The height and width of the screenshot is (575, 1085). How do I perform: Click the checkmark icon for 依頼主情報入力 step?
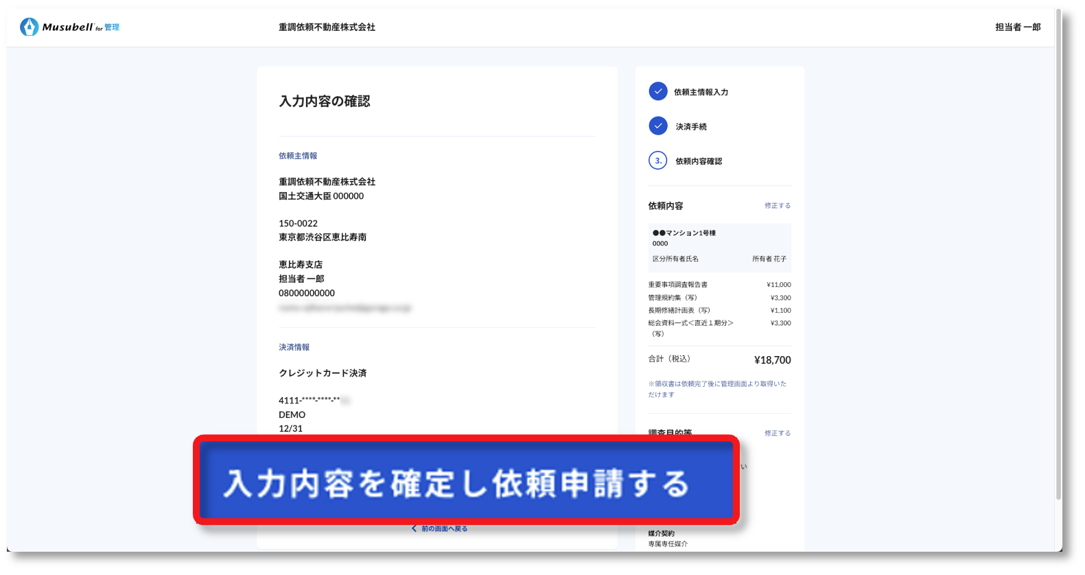pyautogui.click(x=657, y=91)
